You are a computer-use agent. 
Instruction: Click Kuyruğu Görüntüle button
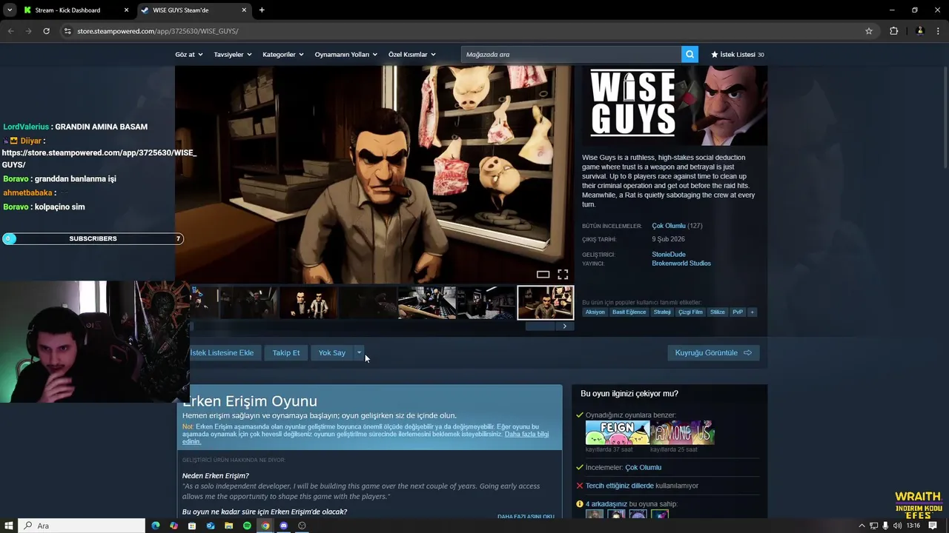click(713, 352)
